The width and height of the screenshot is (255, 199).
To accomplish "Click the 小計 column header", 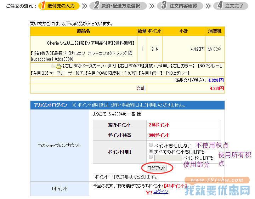I will pos(184,31).
